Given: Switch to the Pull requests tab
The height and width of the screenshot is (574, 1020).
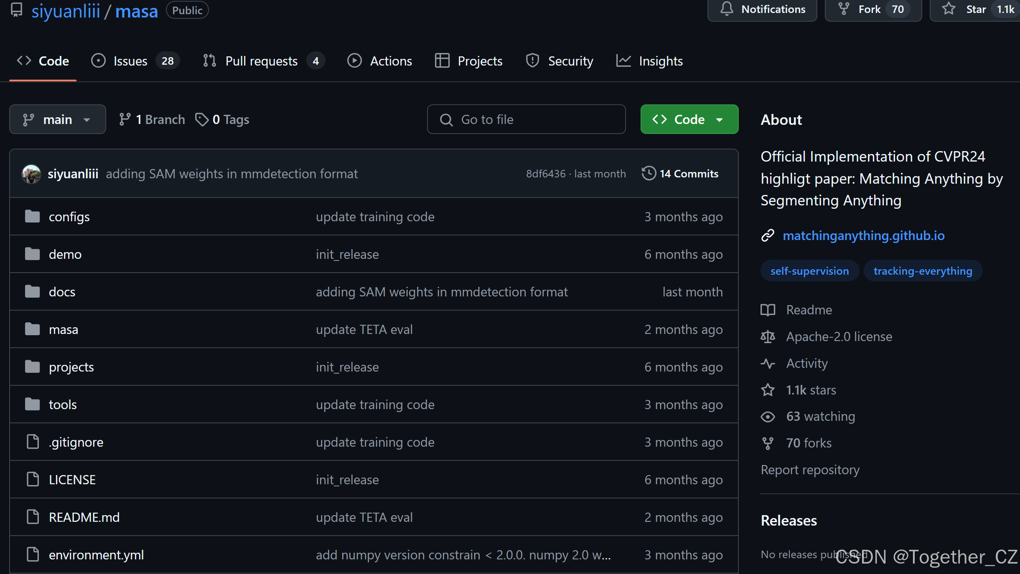Looking at the screenshot, I should click(261, 61).
